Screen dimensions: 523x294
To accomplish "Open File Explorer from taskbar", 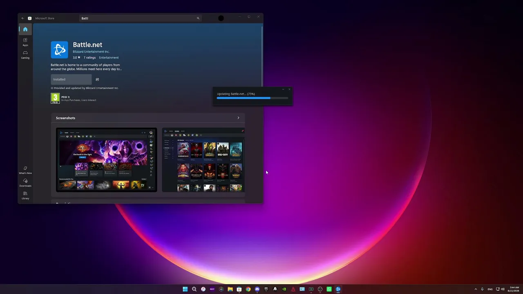I will [230, 289].
